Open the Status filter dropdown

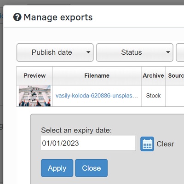pos(135,52)
